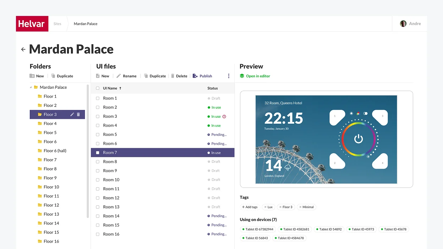Image resolution: width=443 pixels, height=249 pixels.
Task: Click the Publish icon in UI files toolbar
Action: [x=195, y=76]
